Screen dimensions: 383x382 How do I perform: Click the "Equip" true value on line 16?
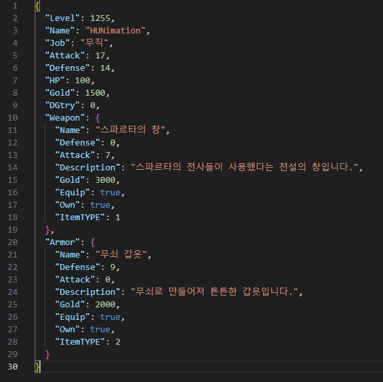[110, 193]
